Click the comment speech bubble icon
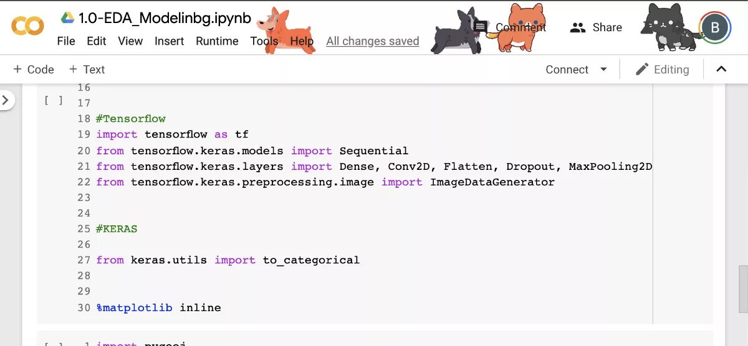Image resolution: width=748 pixels, height=346 pixels. (x=481, y=27)
